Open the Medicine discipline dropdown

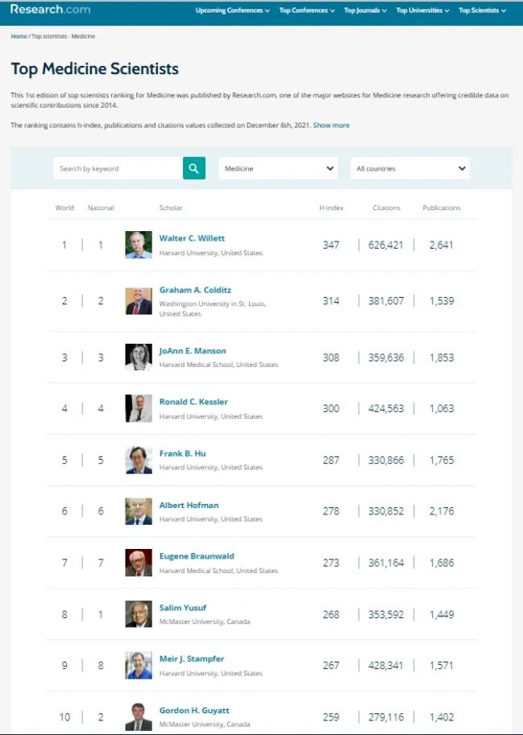point(278,168)
